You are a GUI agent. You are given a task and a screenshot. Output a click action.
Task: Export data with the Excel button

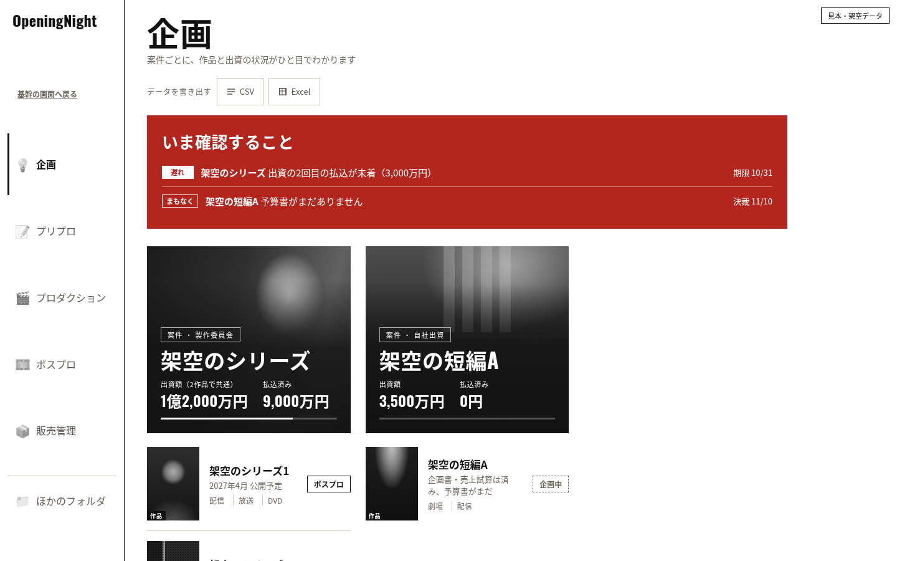(x=294, y=92)
